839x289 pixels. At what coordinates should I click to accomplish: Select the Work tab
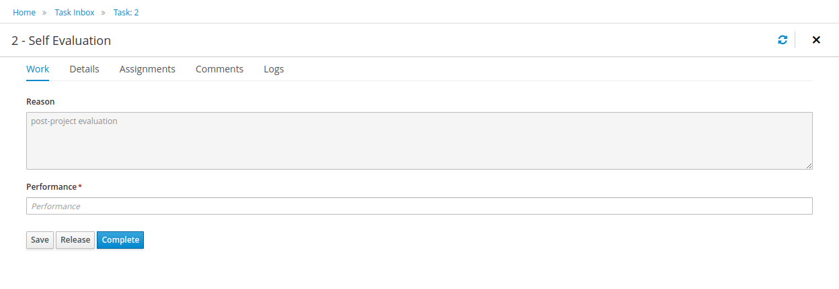click(38, 69)
